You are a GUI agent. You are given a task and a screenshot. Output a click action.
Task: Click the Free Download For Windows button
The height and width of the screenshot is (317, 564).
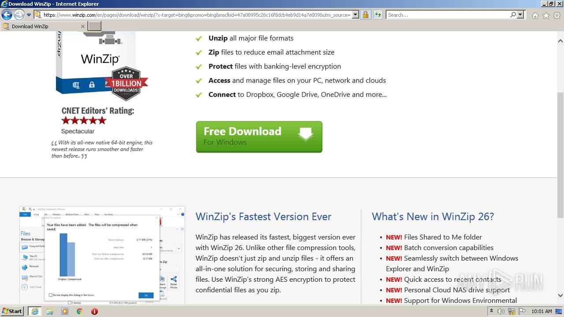(259, 137)
